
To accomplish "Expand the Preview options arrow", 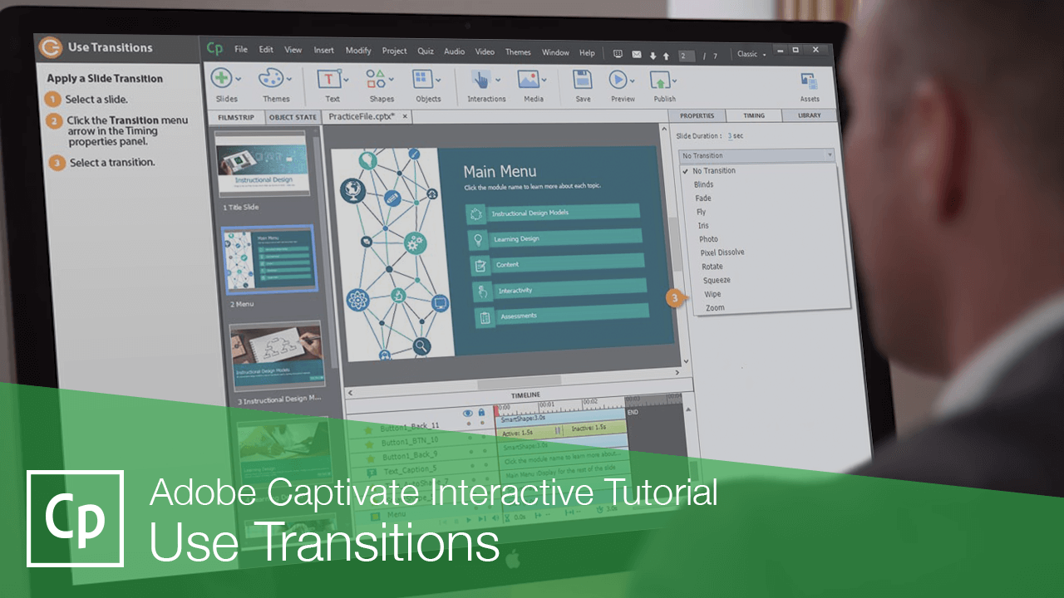I will [633, 81].
